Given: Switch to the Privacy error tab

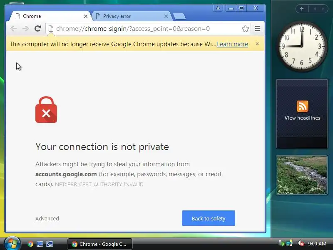Looking at the screenshot, I should coord(131,16).
